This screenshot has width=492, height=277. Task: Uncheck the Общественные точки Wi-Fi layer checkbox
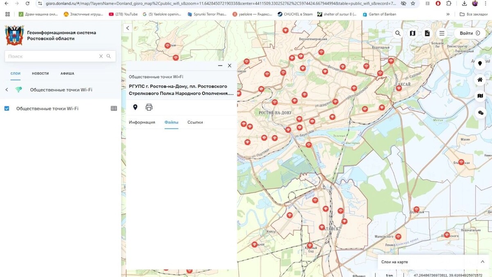7,108
